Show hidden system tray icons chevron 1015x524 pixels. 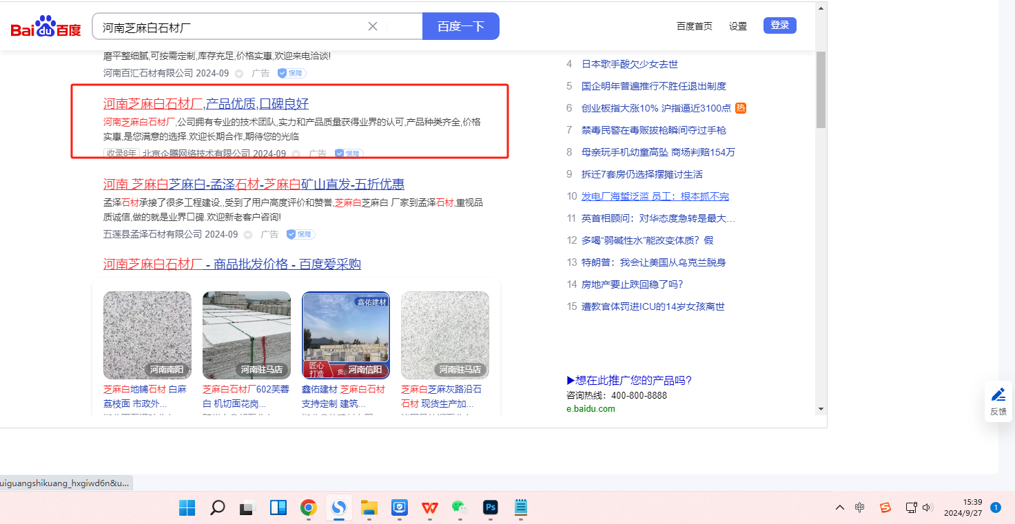pyautogui.click(x=839, y=508)
